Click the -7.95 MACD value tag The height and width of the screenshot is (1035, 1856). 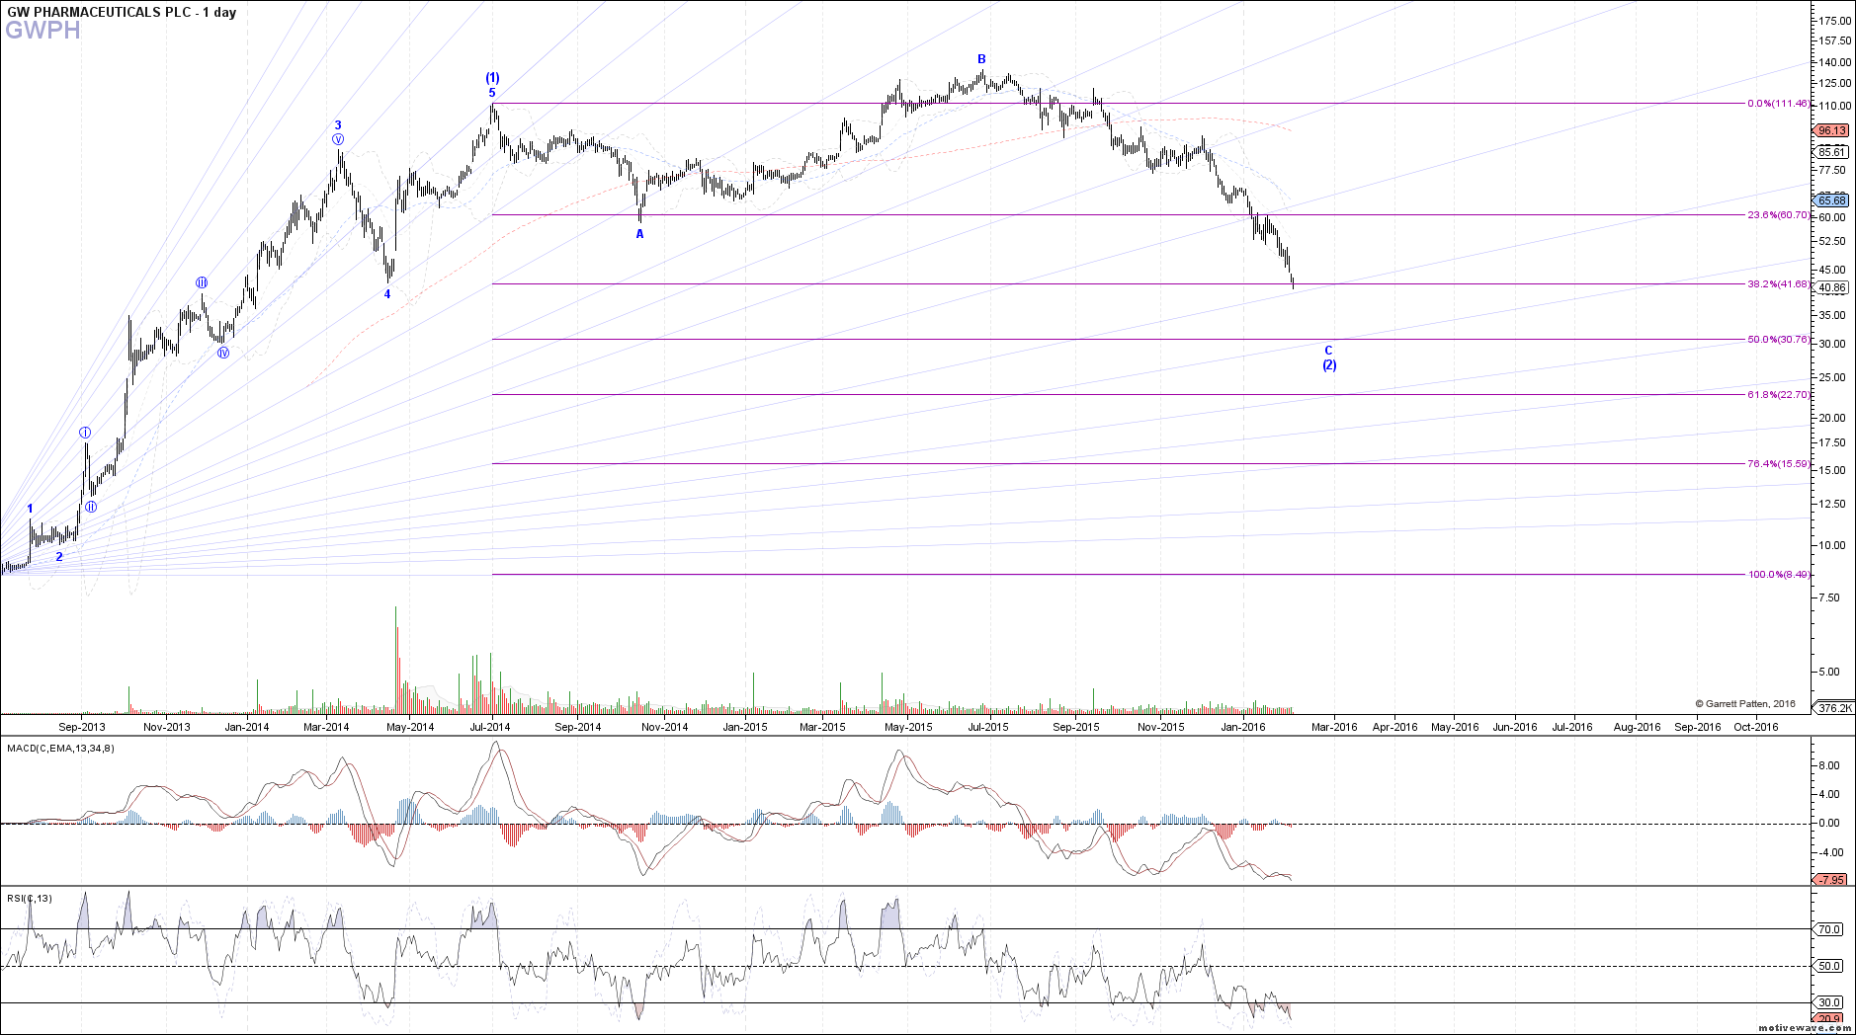coord(1830,880)
